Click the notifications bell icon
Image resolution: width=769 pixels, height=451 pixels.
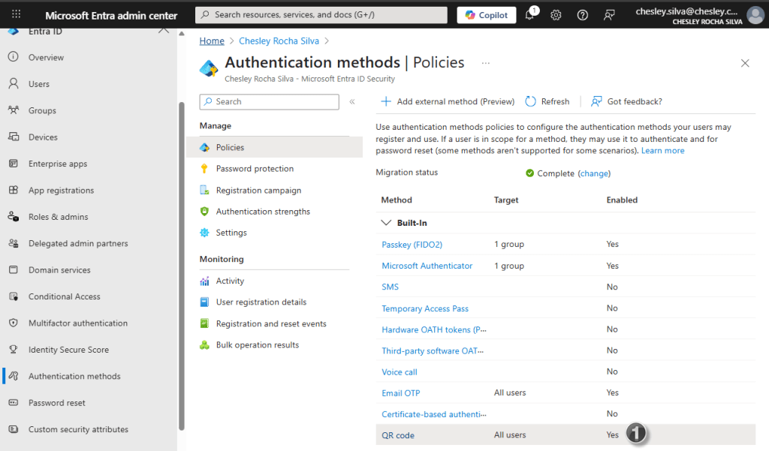[x=530, y=16]
